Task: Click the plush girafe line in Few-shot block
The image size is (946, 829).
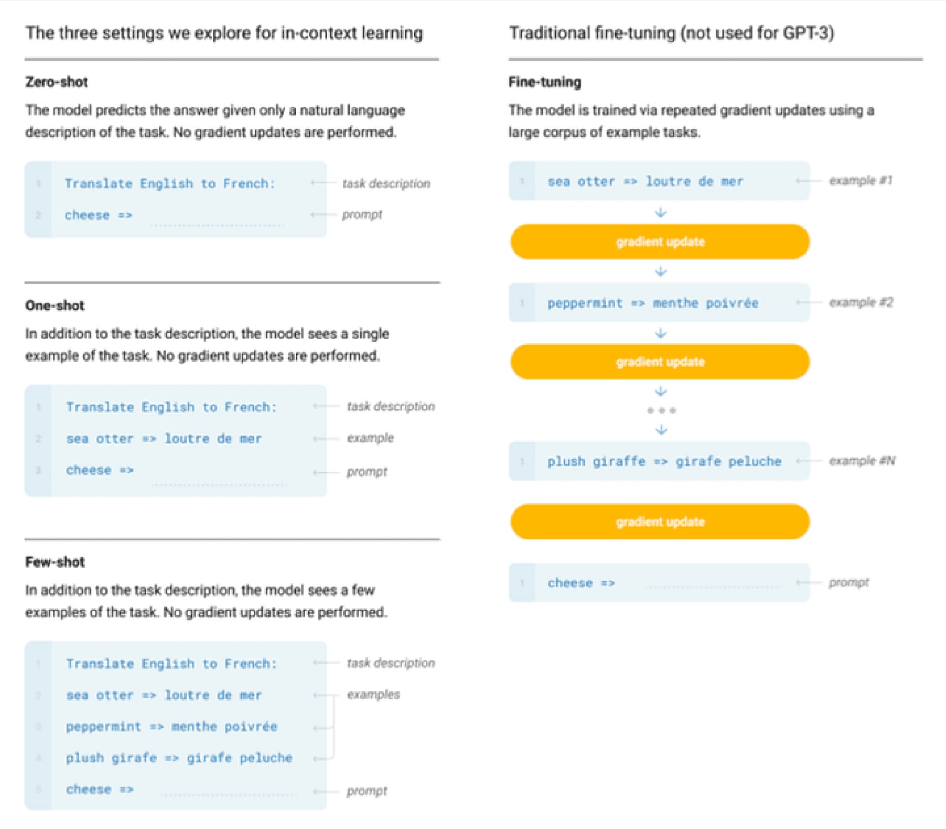Action: (179, 758)
